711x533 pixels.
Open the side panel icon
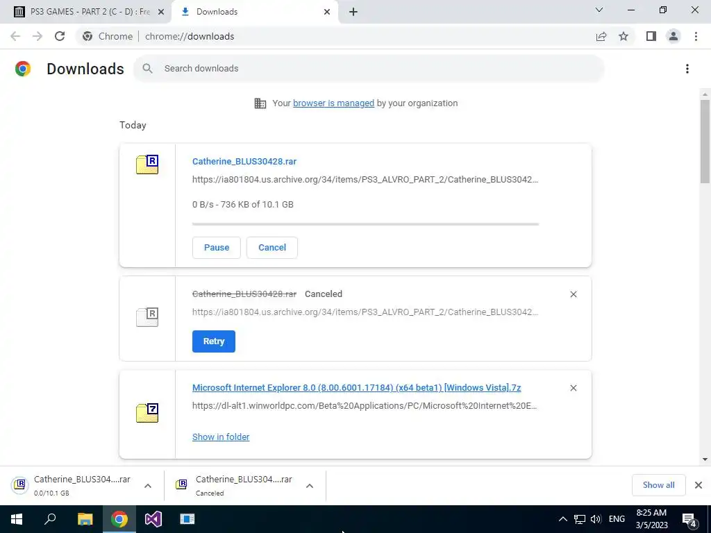click(x=651, y=36)
